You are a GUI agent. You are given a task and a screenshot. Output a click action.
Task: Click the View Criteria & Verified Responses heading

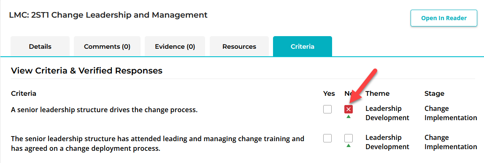[x=87, y=71]
